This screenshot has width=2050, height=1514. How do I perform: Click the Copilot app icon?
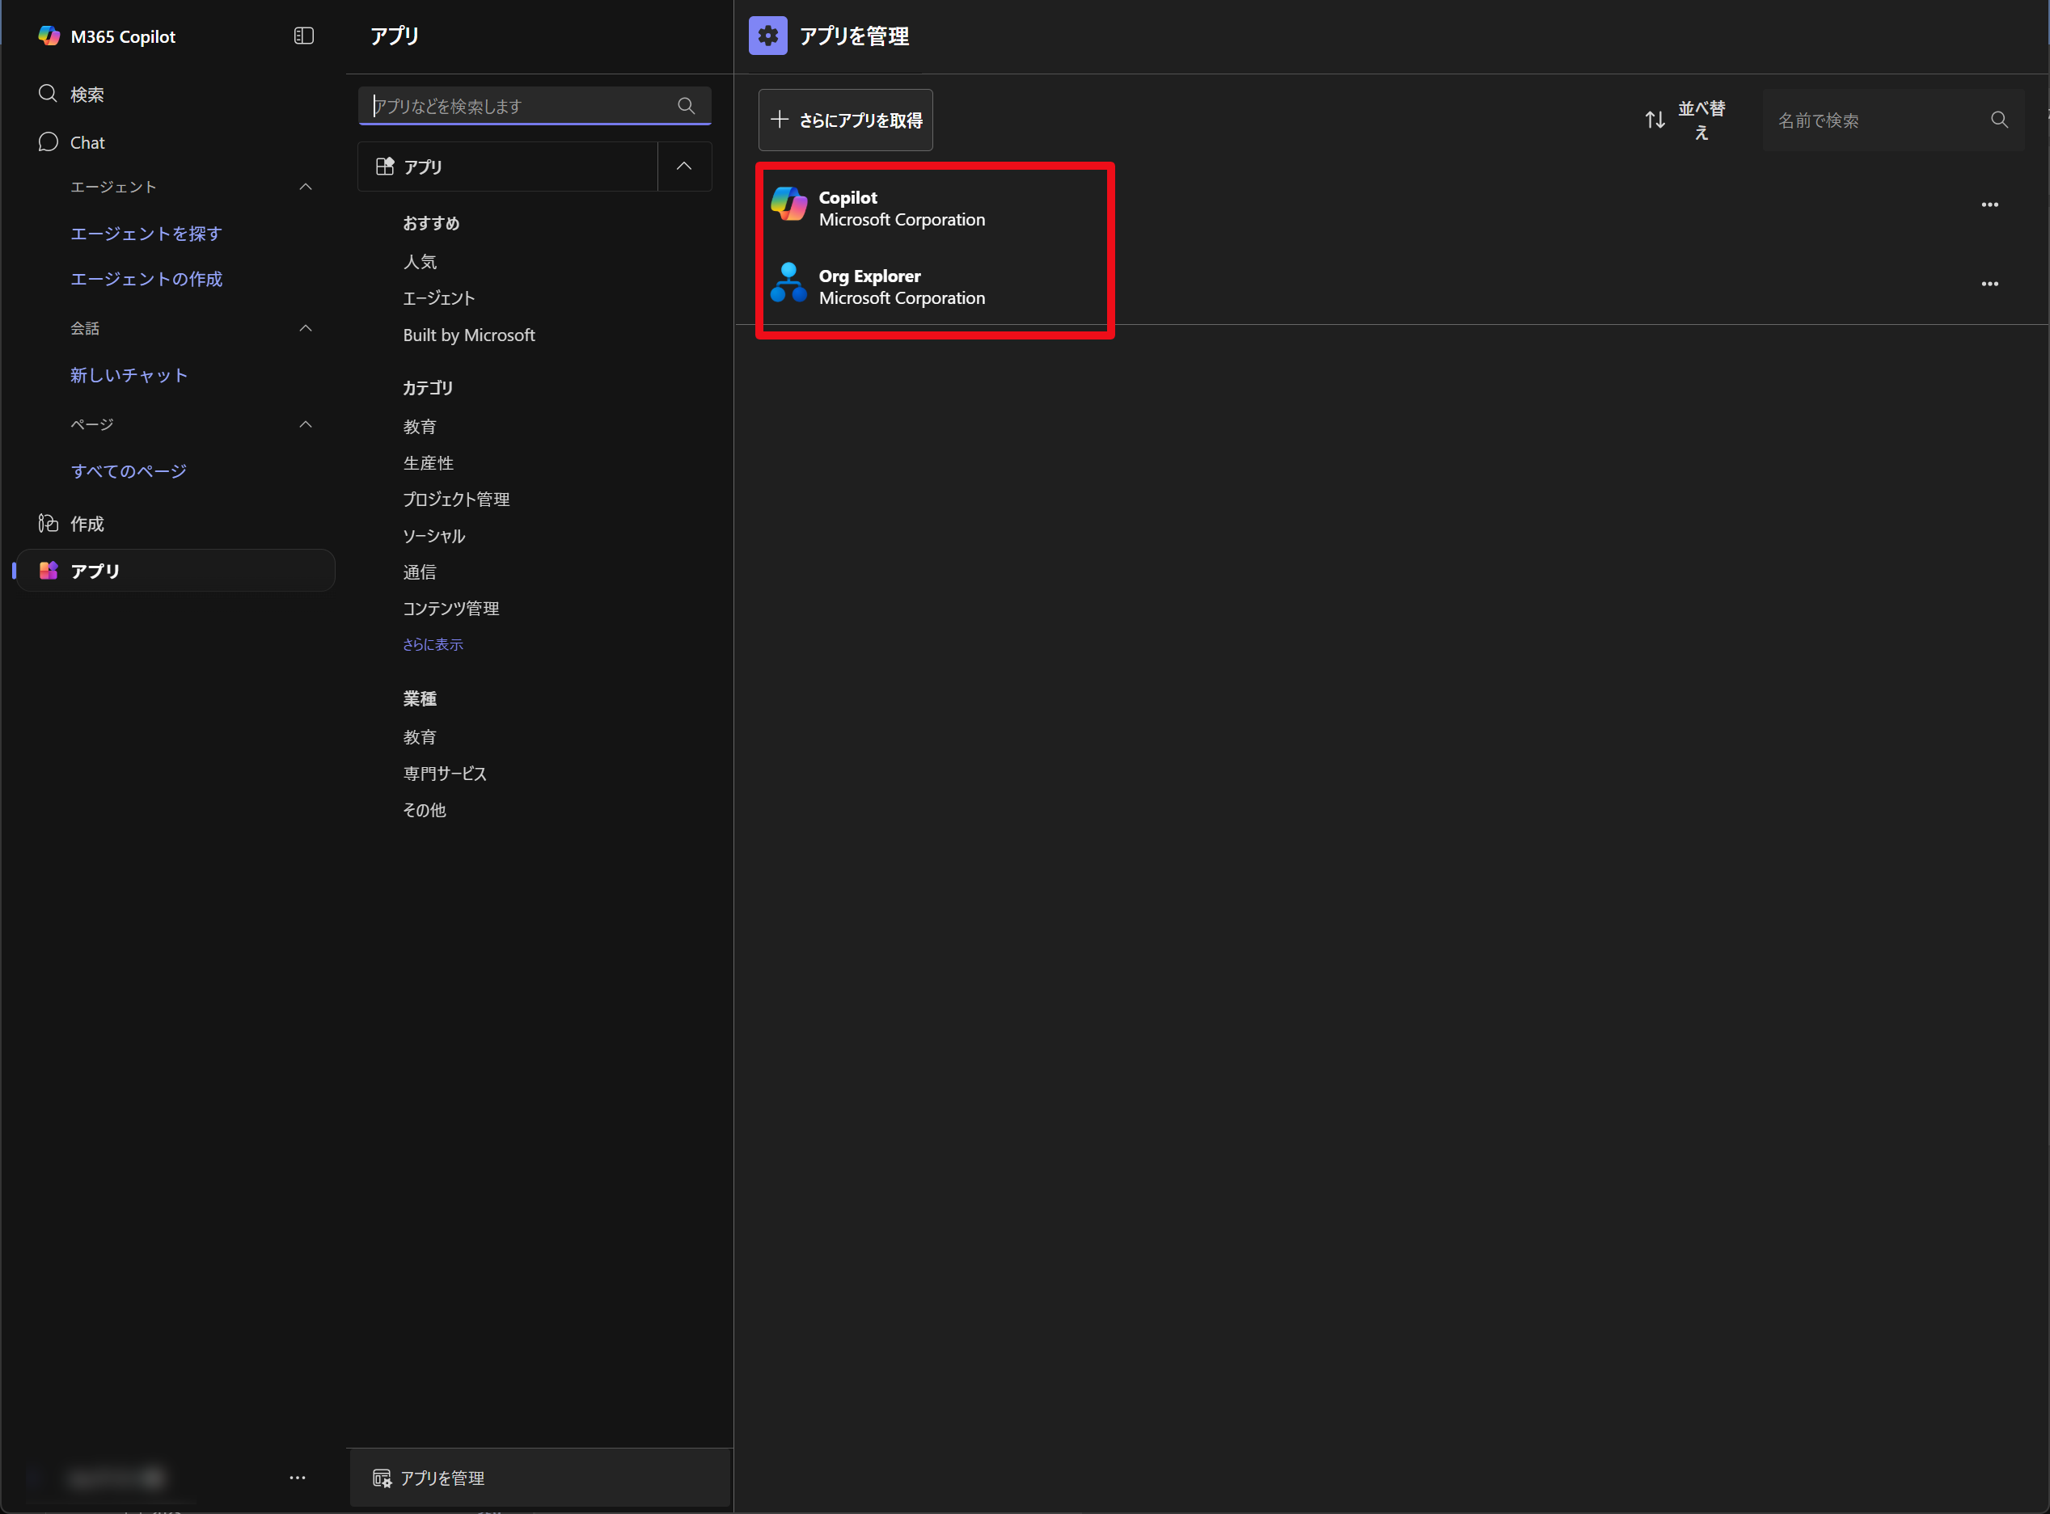[788, 204]
